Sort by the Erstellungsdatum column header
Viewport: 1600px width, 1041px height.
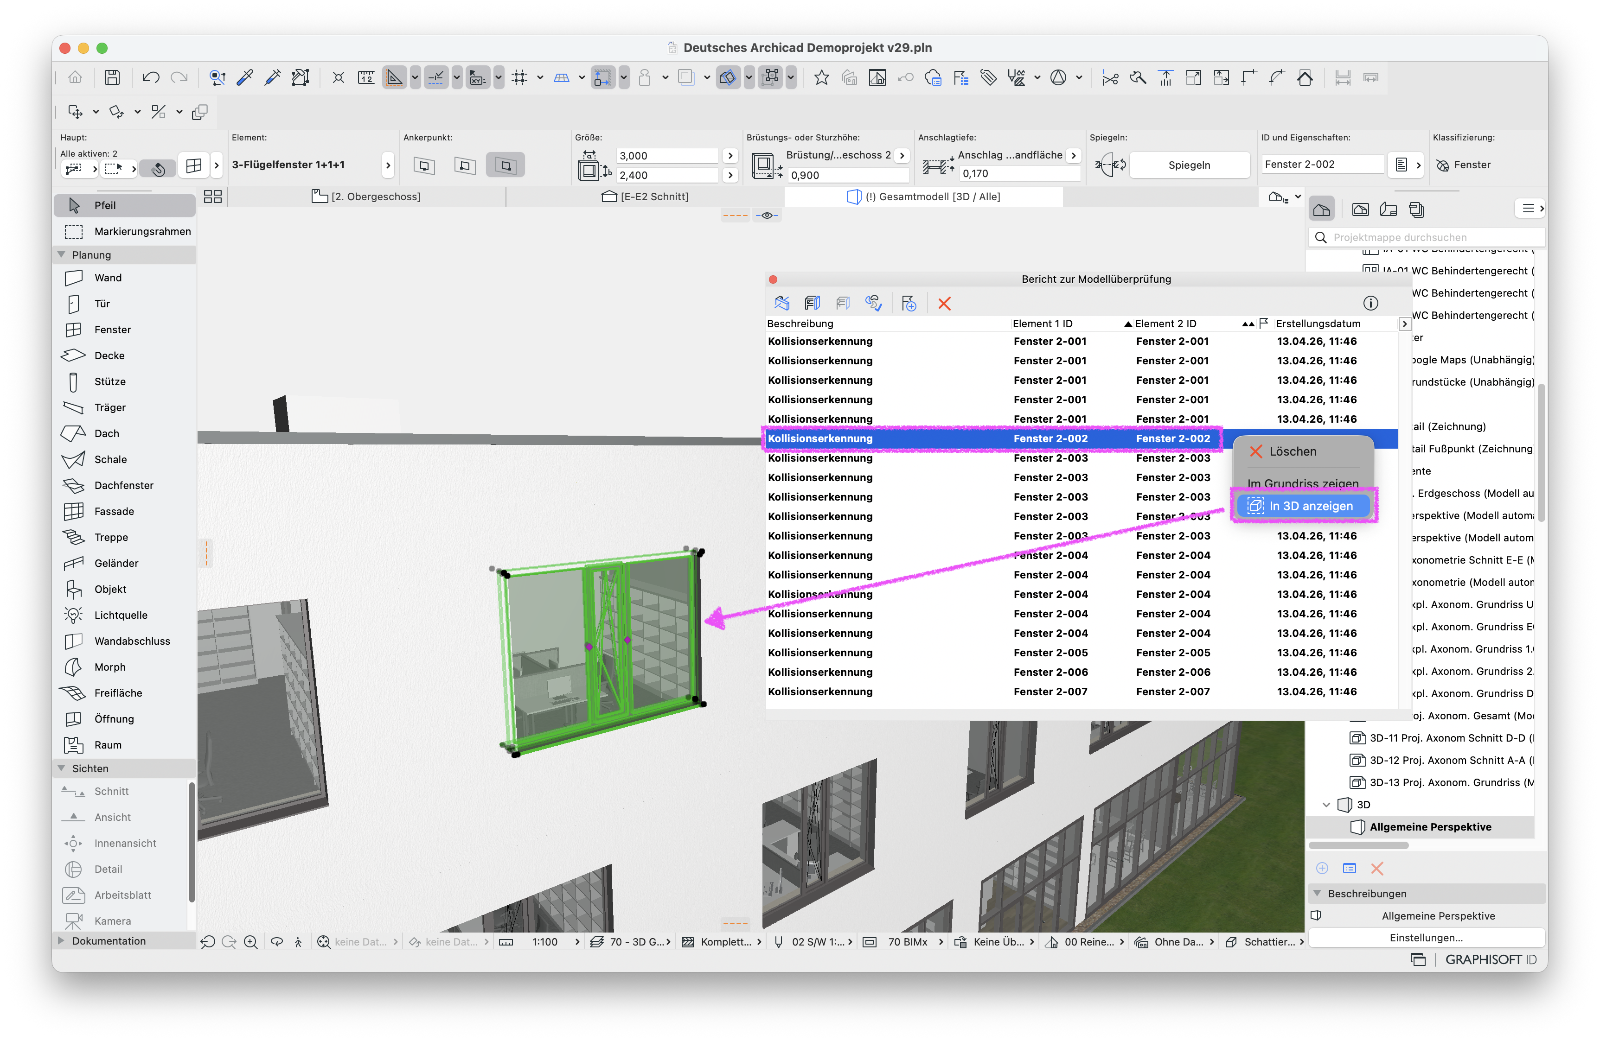(1334, 324)
